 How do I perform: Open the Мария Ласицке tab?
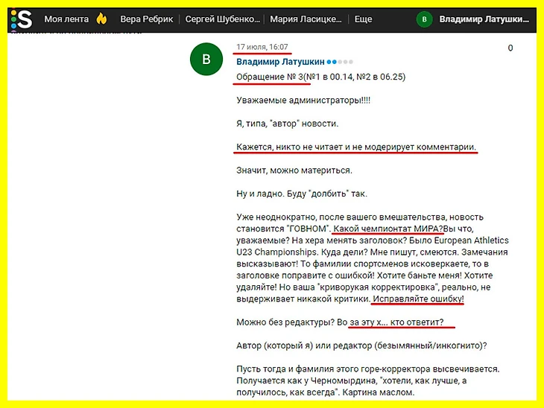[x=306, y=19]
